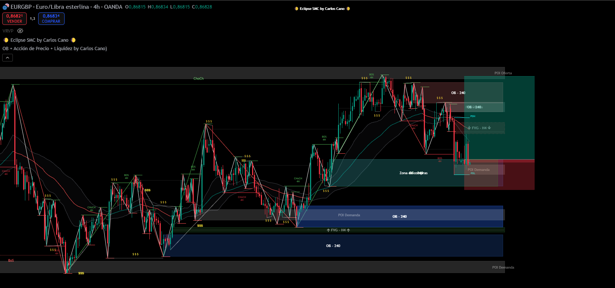Select the OB + Acción de Precio indicator

(55, 49)
